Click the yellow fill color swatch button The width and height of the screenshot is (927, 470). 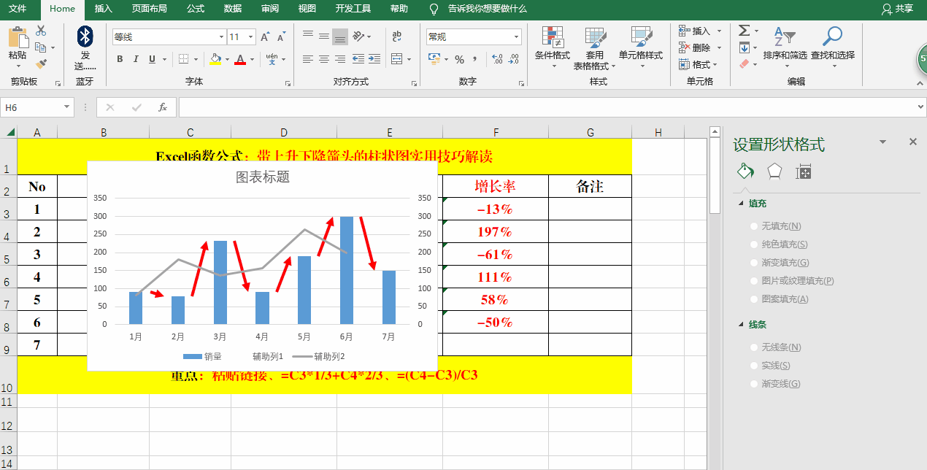[x=215, y=59]
